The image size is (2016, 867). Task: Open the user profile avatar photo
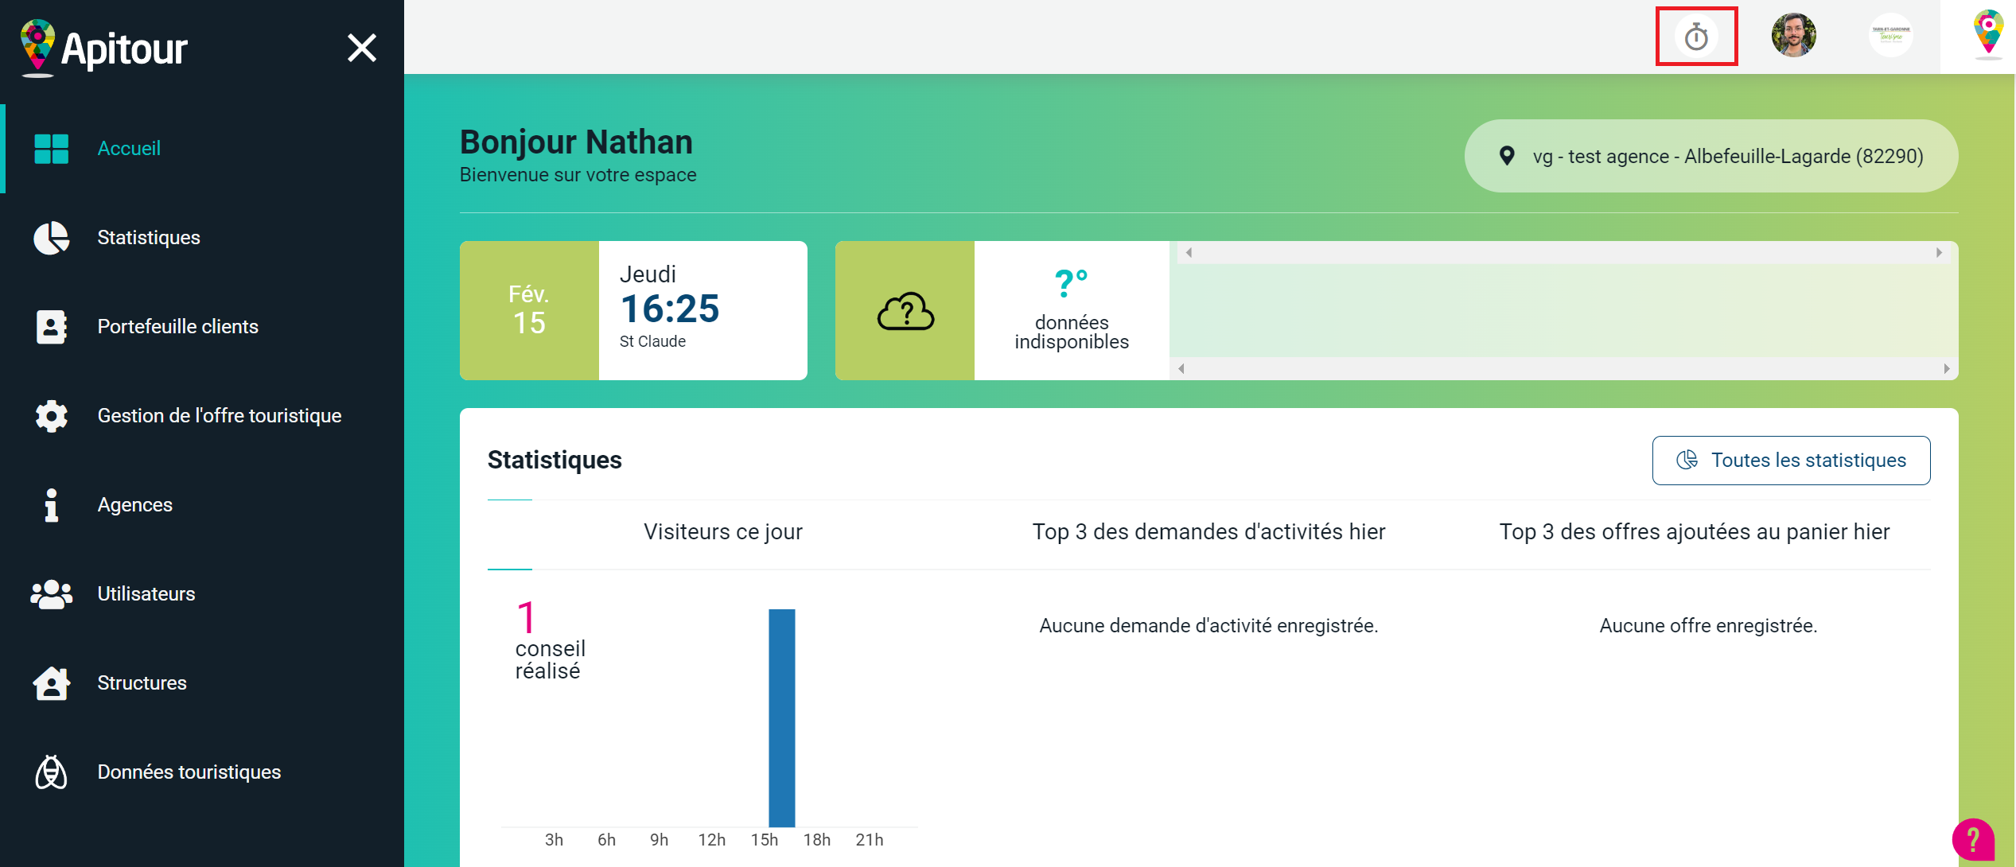1793,36
